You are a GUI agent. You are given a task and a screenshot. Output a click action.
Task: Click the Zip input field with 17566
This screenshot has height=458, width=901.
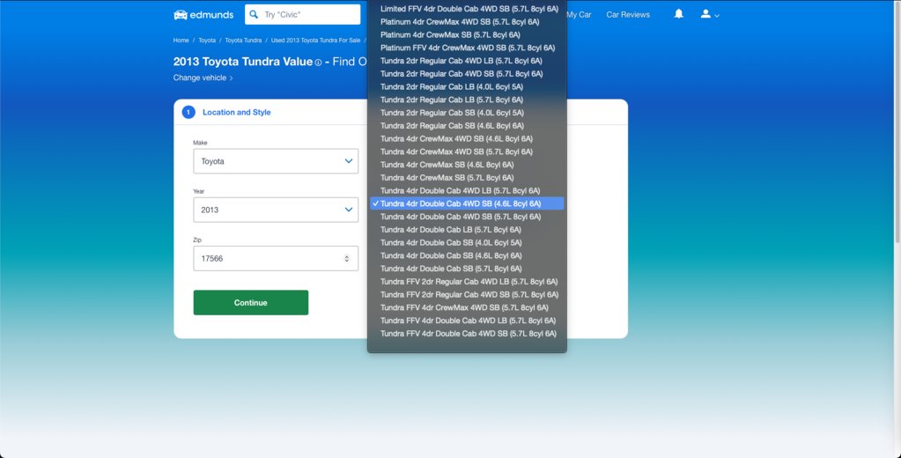click(x=276, y=259)
